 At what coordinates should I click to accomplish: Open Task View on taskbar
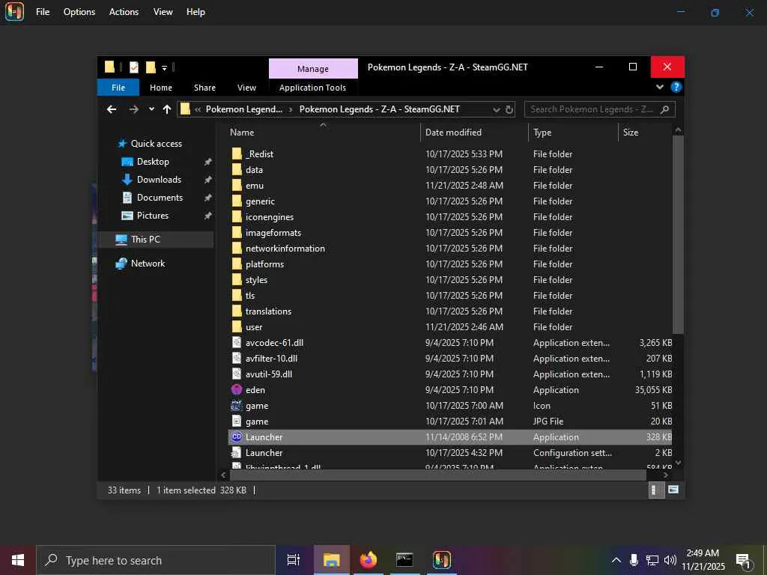(294, 560)
